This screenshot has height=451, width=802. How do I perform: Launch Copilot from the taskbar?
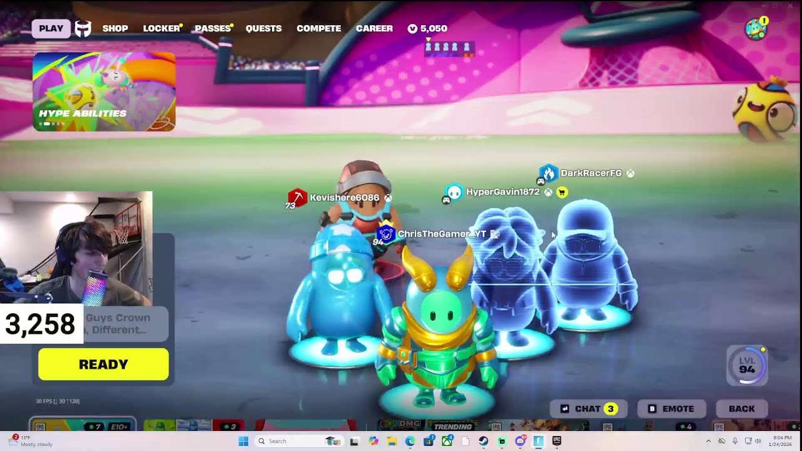[373, 441]
